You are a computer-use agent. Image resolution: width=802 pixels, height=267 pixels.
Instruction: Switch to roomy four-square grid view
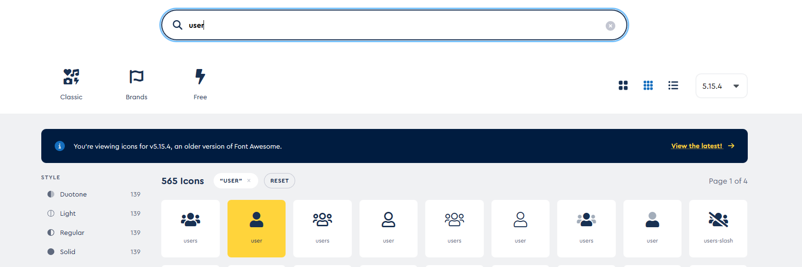coord(623,85)
